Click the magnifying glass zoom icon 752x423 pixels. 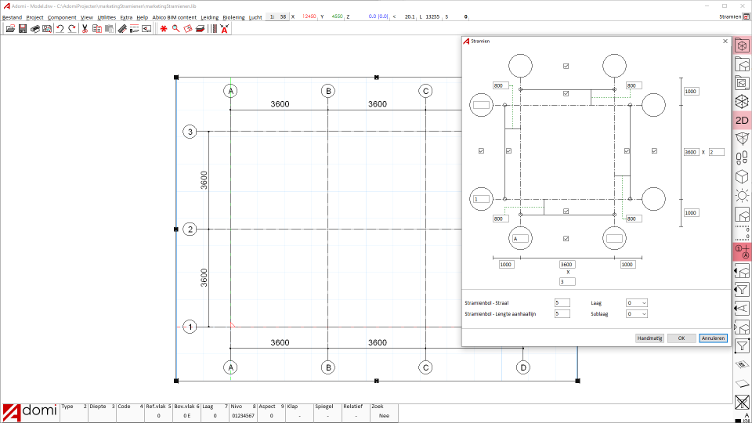coord(176,29)
